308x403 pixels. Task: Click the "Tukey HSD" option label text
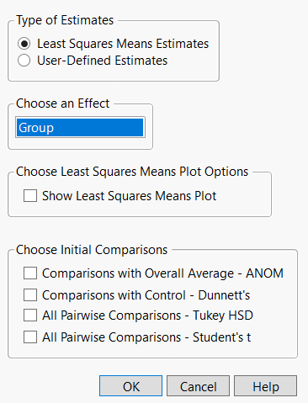[223, 316]
